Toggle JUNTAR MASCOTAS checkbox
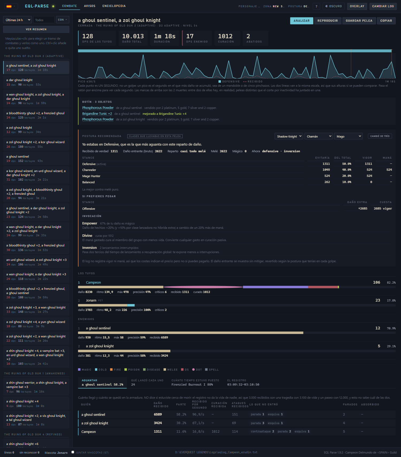 73,452
